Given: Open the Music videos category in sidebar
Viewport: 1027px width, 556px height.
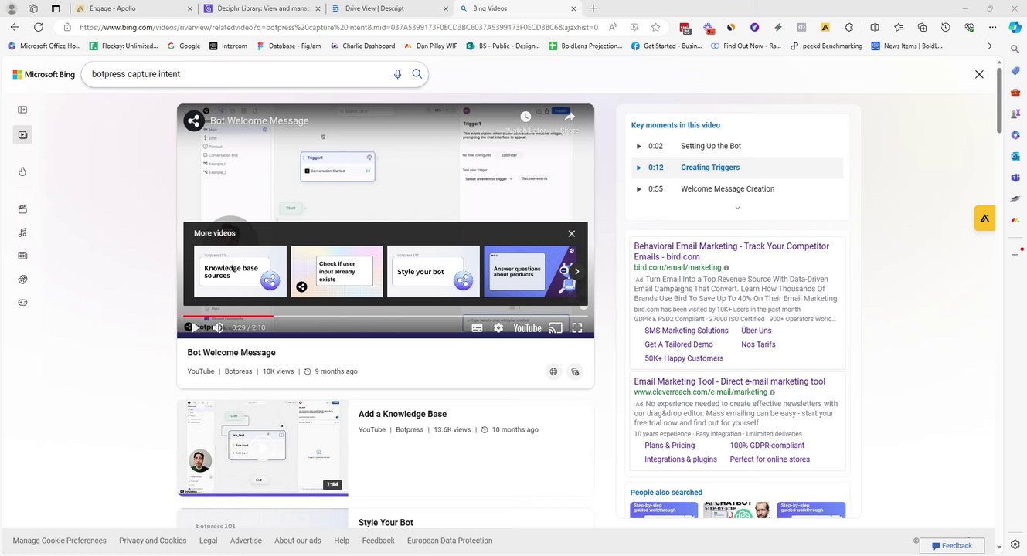Looking at the screenshot, I should [22, 232].
